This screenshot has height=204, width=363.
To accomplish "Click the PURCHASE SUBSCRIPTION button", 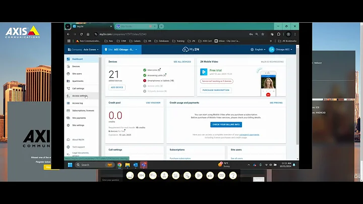I will (216, 90).
